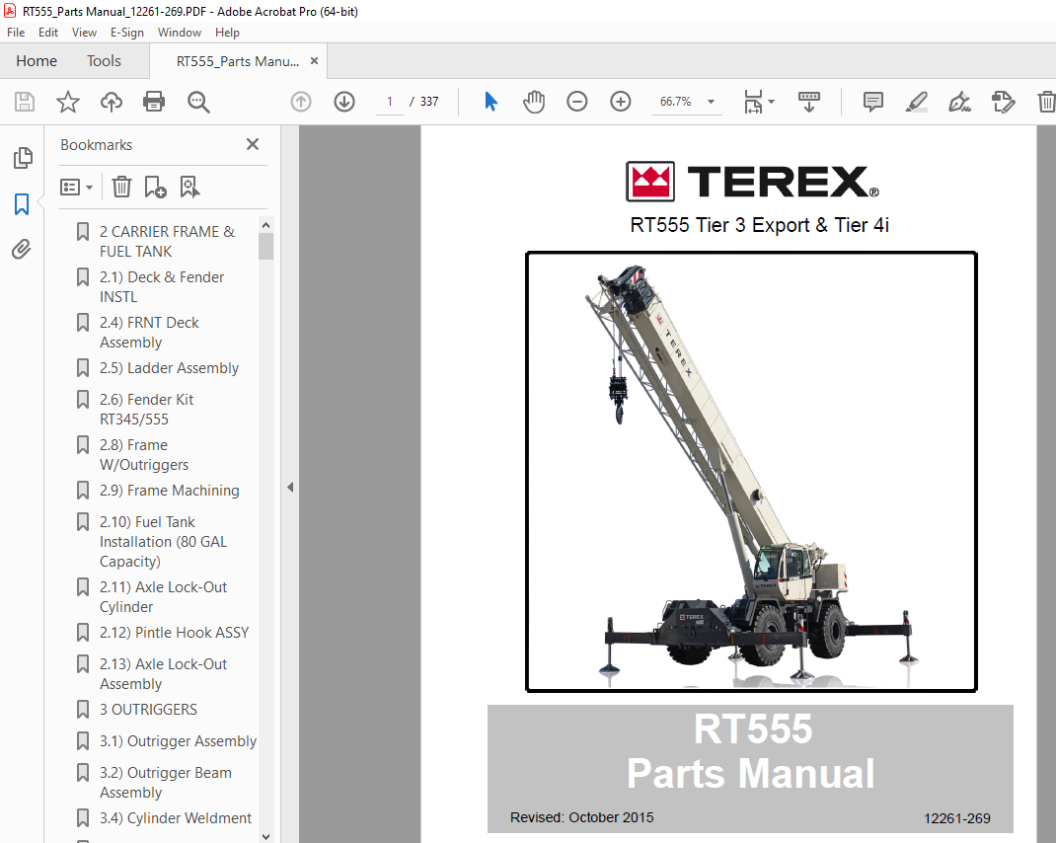Open bookmark 3.4) Cylinder Weldment

(x=175, y=818)
